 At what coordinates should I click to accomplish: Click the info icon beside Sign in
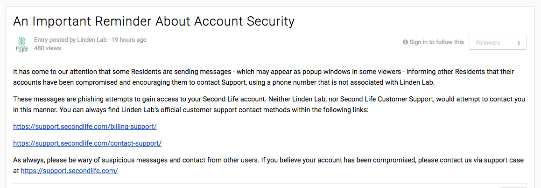[x=405, y=42]
